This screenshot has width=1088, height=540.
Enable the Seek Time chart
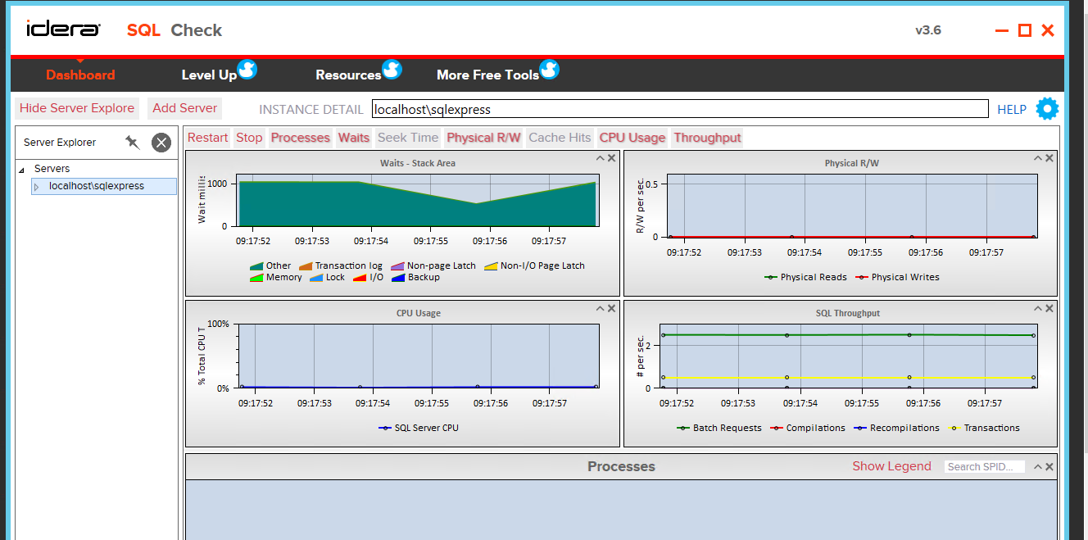pyautogui.click(x=408, y=138)
